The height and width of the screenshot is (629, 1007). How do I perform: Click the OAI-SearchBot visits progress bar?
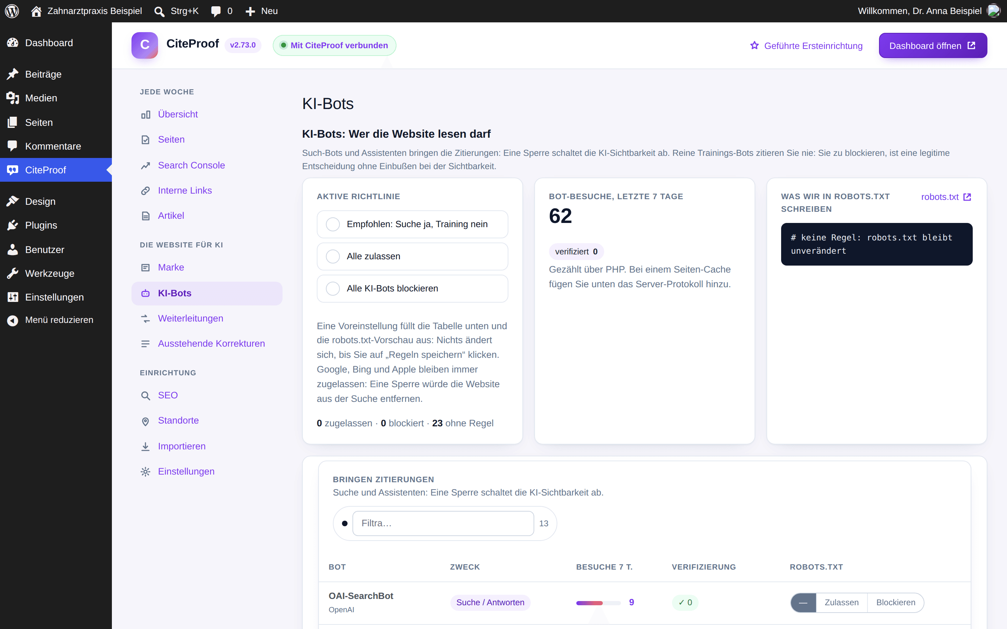click(598, 603)
